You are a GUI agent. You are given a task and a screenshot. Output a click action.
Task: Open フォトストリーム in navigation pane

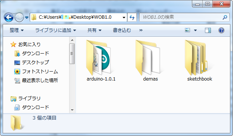pyautogui.click(x=40, y=72)
